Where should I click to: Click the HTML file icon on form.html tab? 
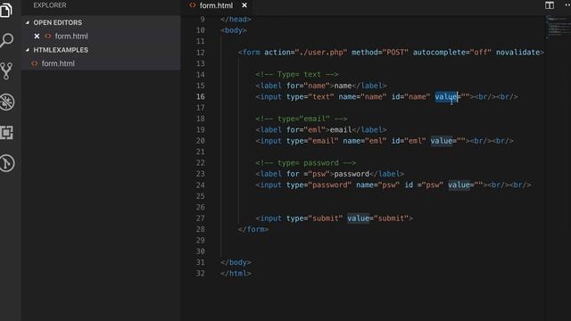pos(193,5)
